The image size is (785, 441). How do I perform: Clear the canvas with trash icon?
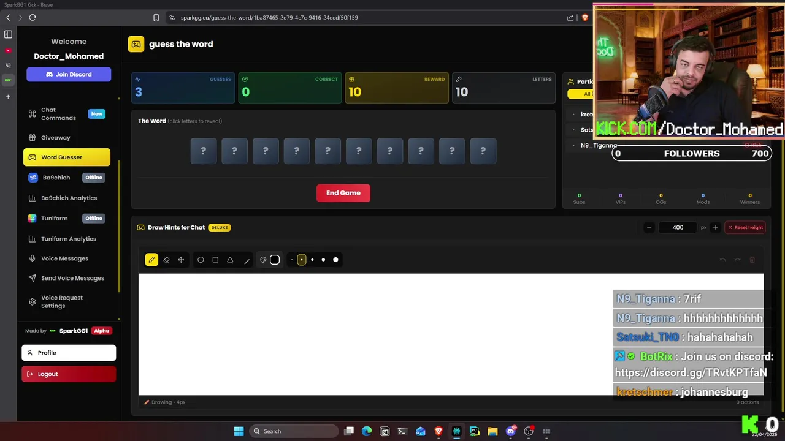pyautogui.click(x=752, y=260)
